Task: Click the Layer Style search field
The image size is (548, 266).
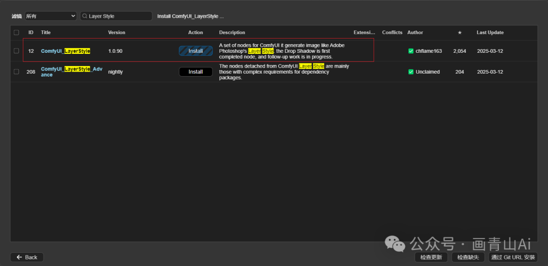Action: (x=116, y=16)
